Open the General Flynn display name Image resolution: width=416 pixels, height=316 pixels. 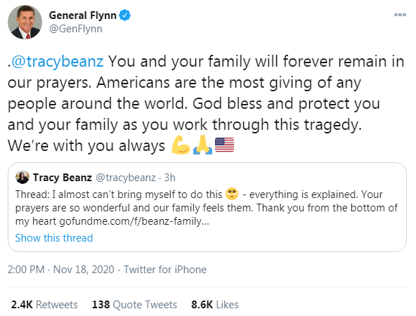(82, 15)
